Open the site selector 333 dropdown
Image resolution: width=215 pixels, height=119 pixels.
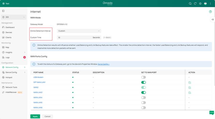[13, 17]
